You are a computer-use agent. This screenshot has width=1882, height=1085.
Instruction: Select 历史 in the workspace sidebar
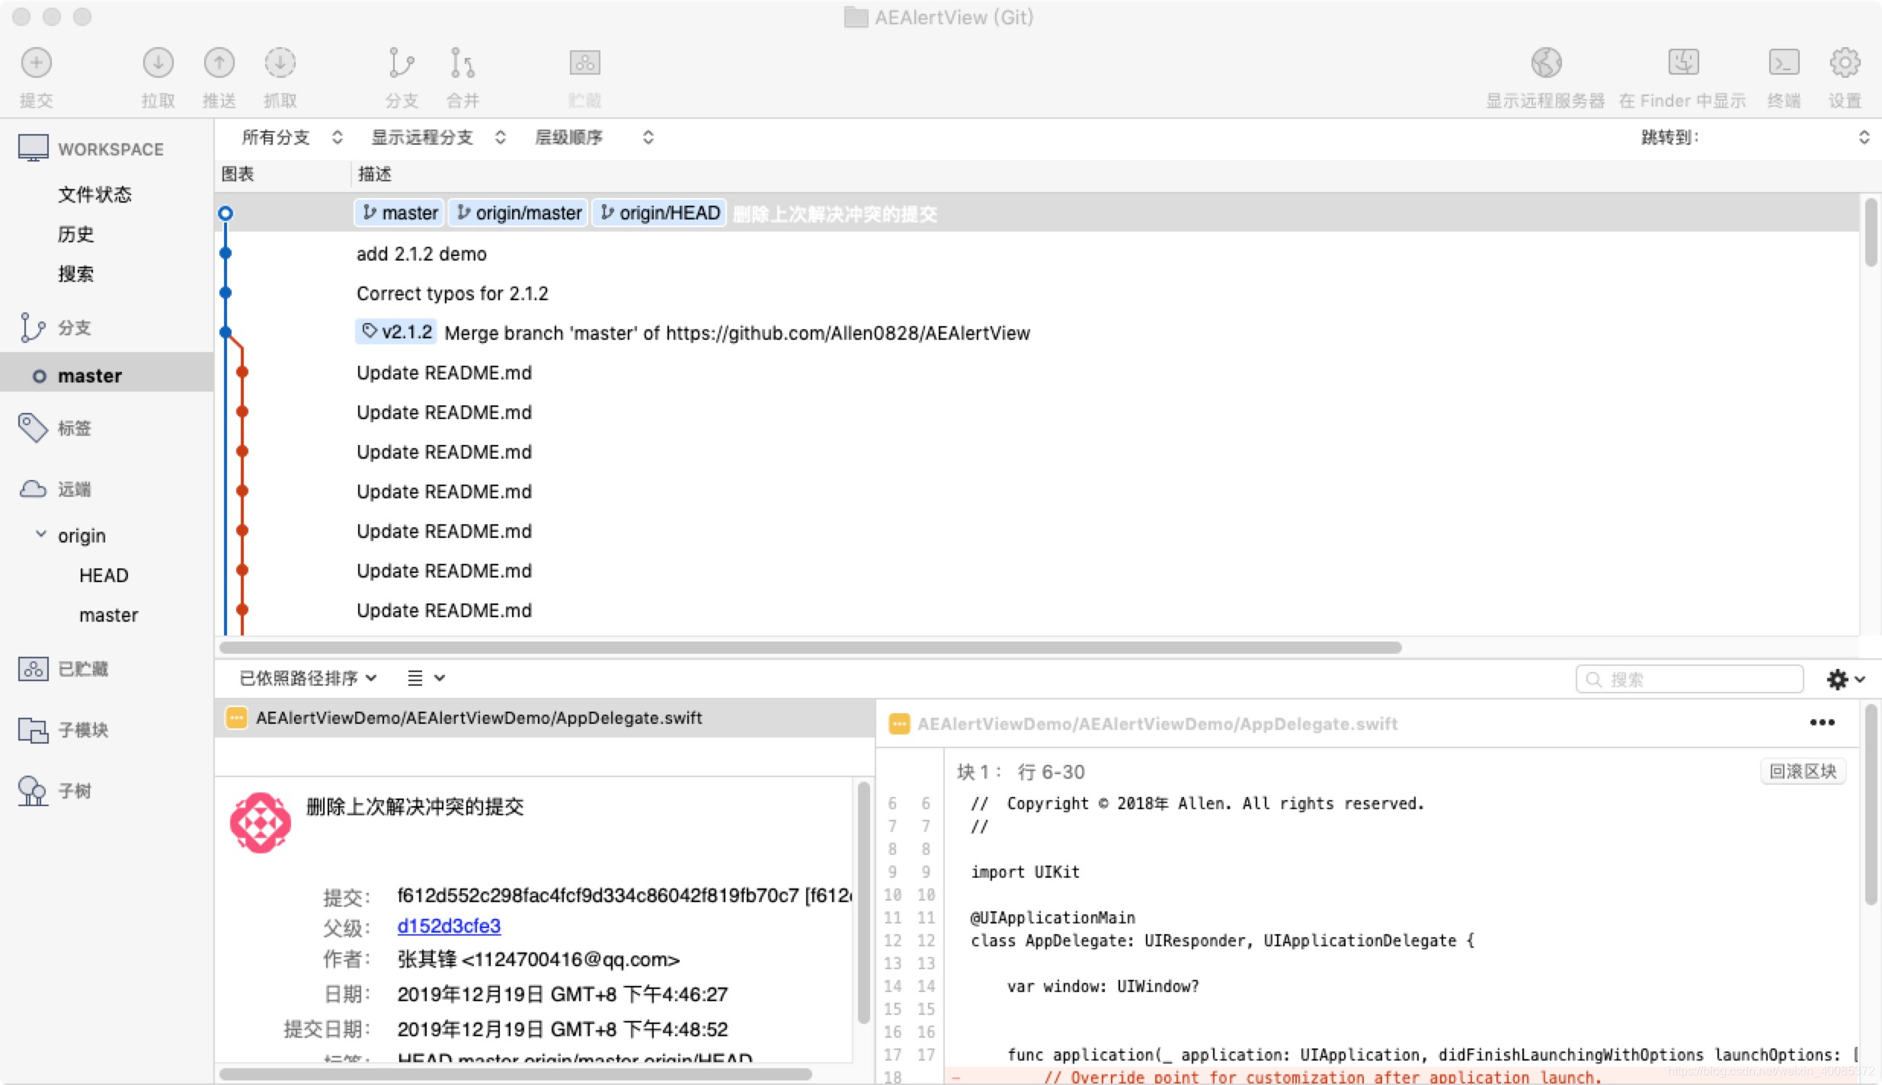(x=76, y=234)
